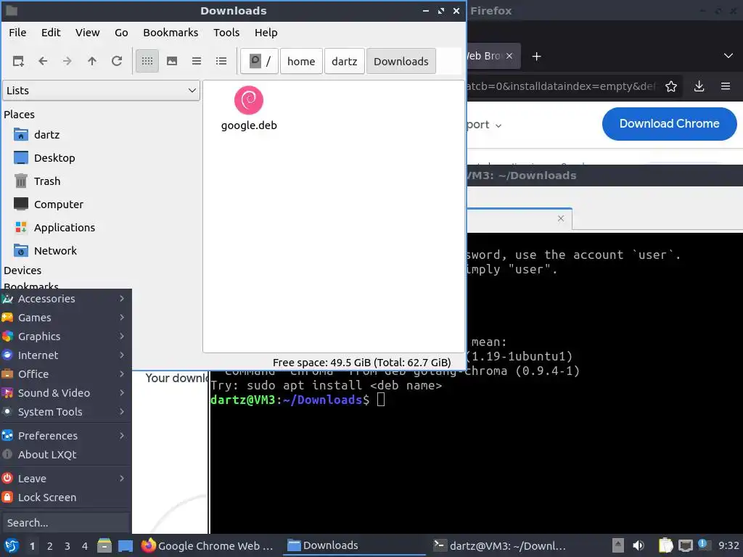Open the Help menu

(266, 33)
